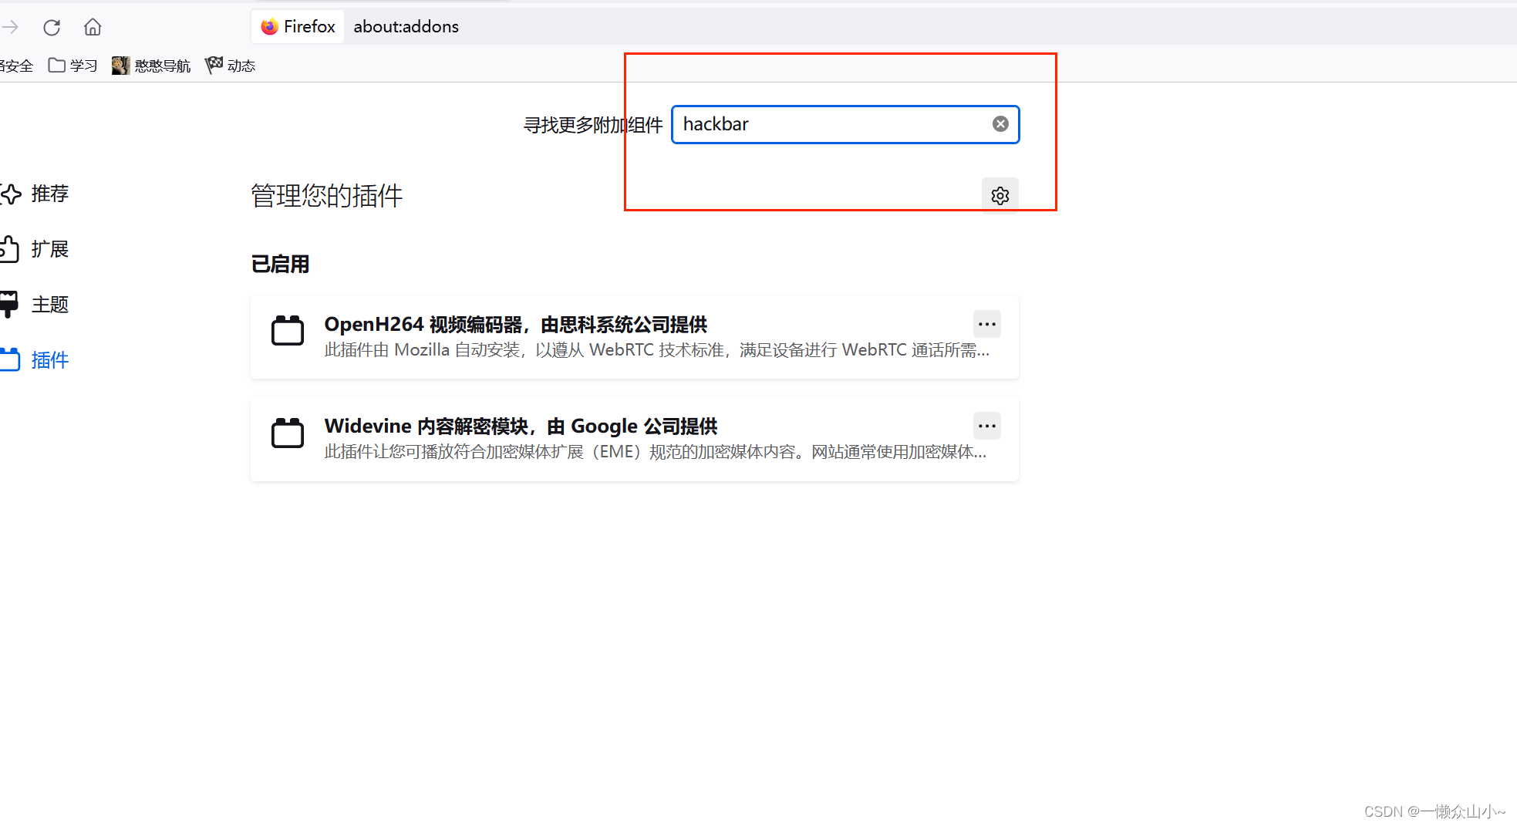Clear the hackbar search text

click(x=1000, y=123)
